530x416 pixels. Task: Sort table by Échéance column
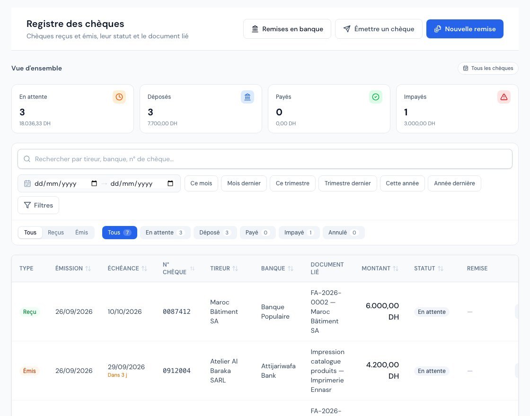(127, 269)
